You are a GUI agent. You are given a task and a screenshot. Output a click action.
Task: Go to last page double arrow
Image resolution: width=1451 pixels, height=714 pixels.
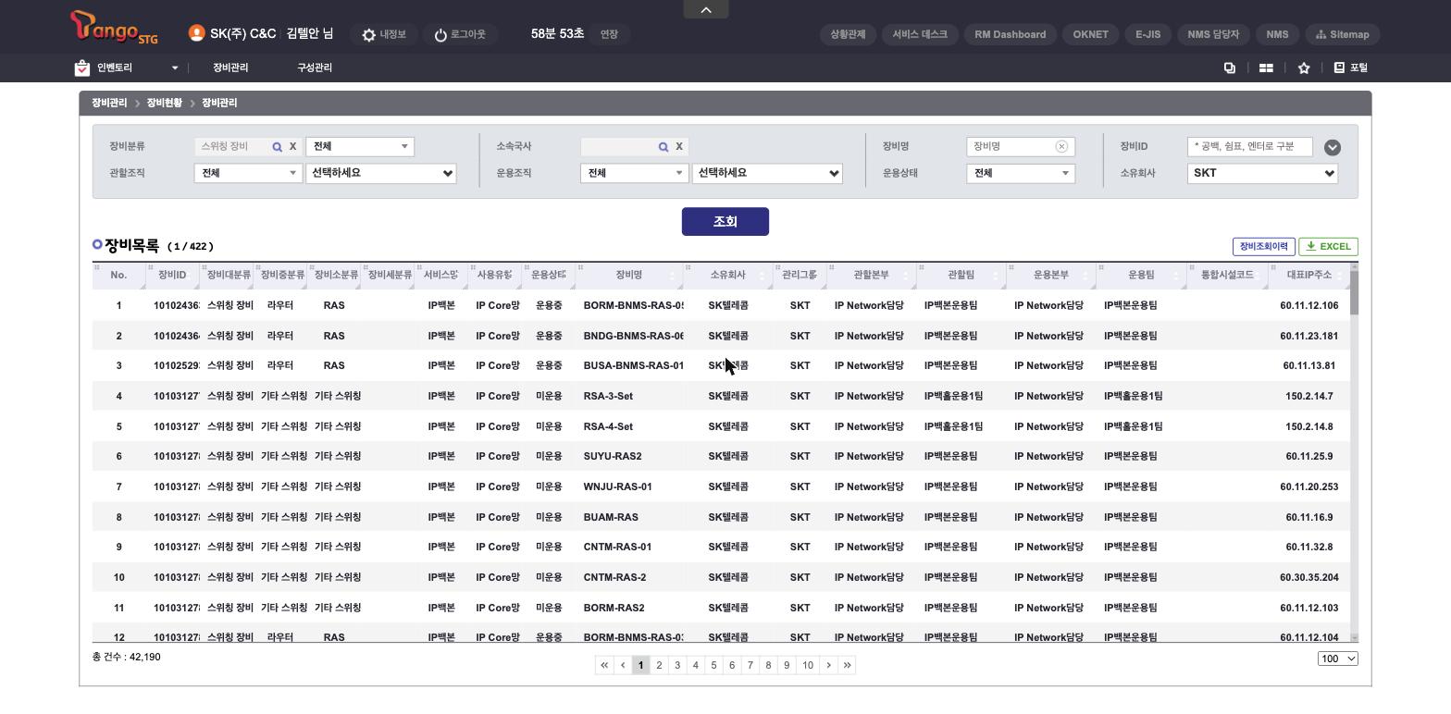(847, 665)
